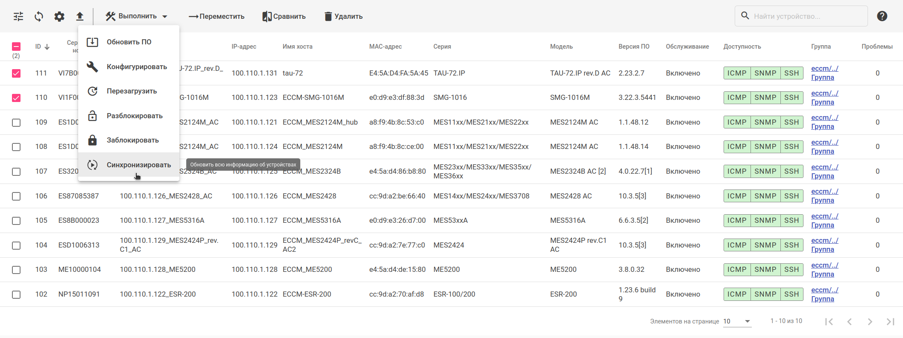Viewport: 903px width, 338px height.
Task: Click the Delete trash button
Action: tap(343, 17)
